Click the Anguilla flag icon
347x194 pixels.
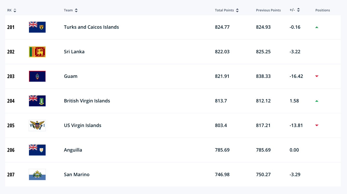pyautogui.click(x=37, y=150)
